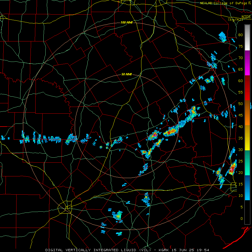Click the 60 value on the color scale
Screen dimensions: 252x252
click(241, 81)
